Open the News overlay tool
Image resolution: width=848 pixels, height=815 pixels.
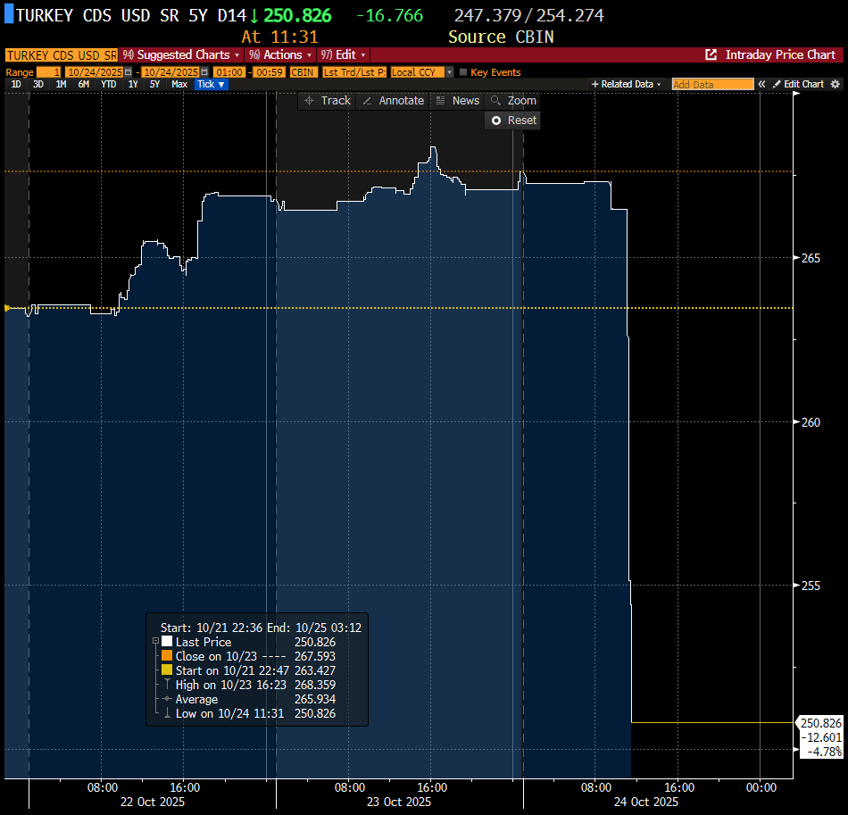tap(457, 101)
